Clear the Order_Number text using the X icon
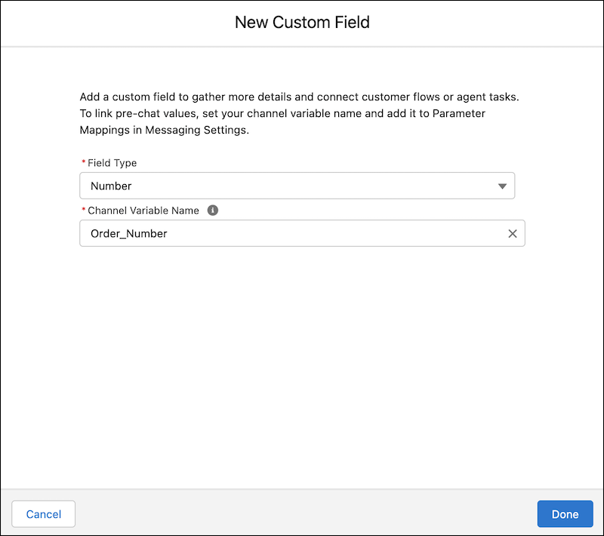Screen dimensions: 604x536 512,233
